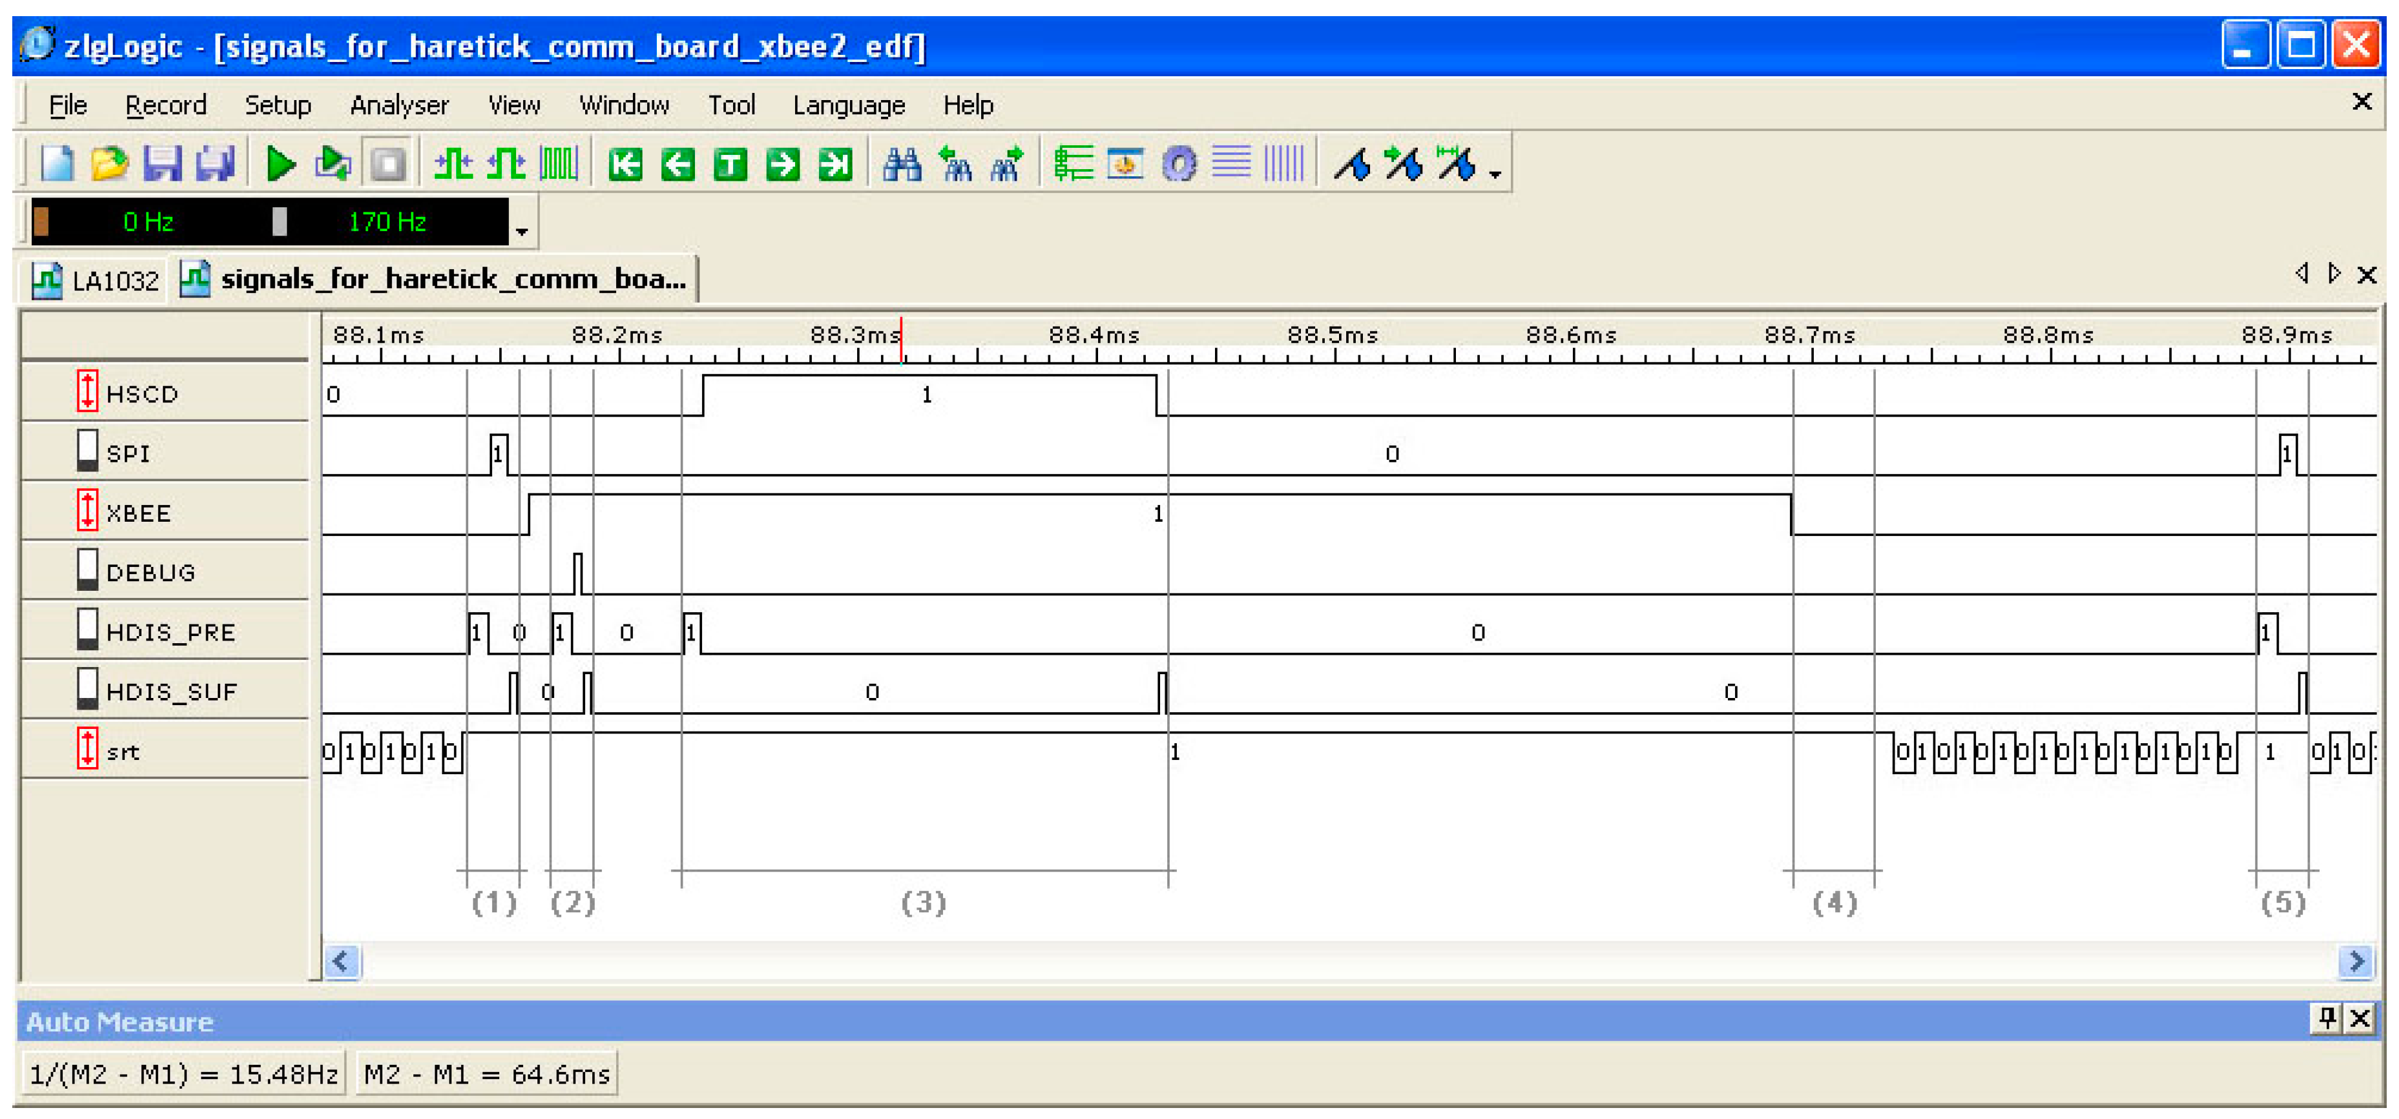Viewport: 2399px width, 1119px height.
Task: Expand the marker tools dropdown arrow
Action: pyautogui.click(x=1495, y=174)
